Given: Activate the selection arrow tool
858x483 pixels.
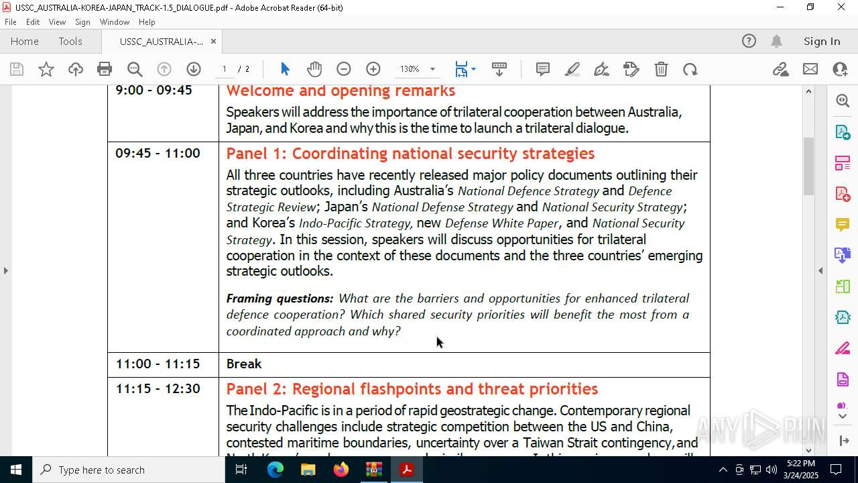Looking at the screenshot, I should point(285,69).
